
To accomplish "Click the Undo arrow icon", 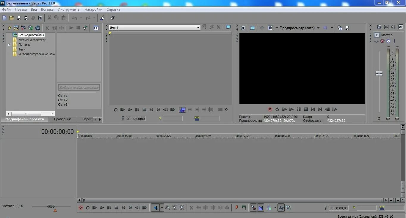I will click(75, 18).
